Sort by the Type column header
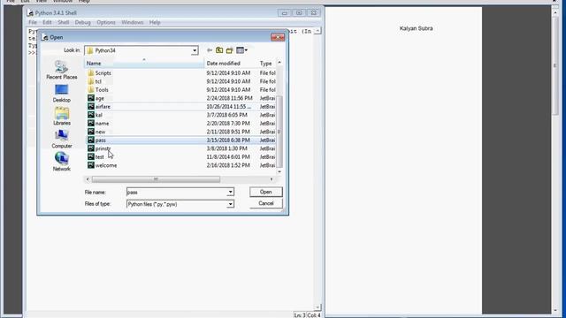This screenshot has height=318, width=566. [x=266, y=64]
